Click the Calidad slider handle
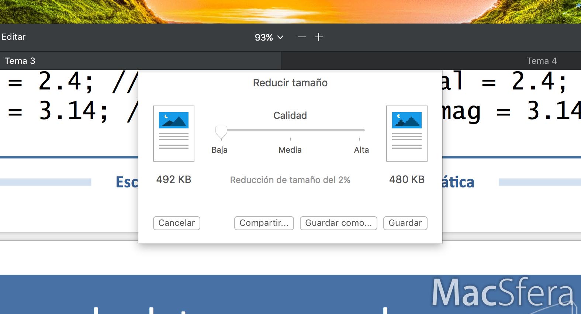The height and width of the screenshot is (314, 581). coord(221,132)
